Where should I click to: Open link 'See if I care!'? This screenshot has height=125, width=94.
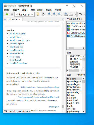(15, 60)
